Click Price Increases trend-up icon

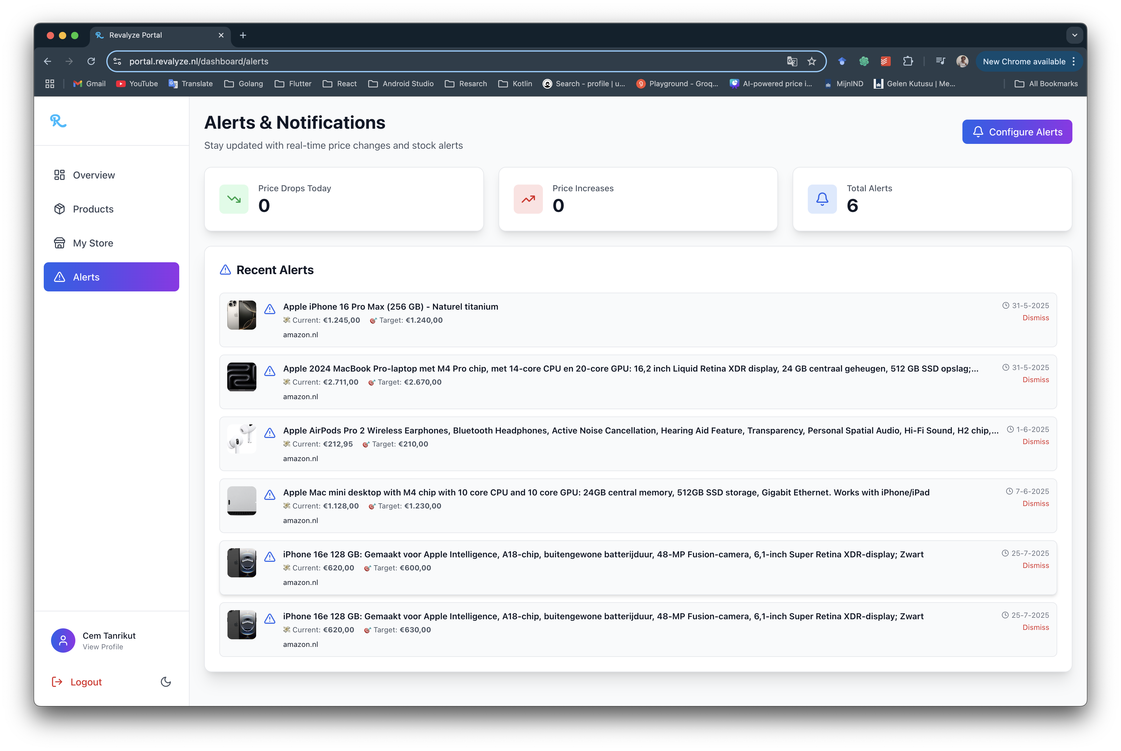[528, 199]
